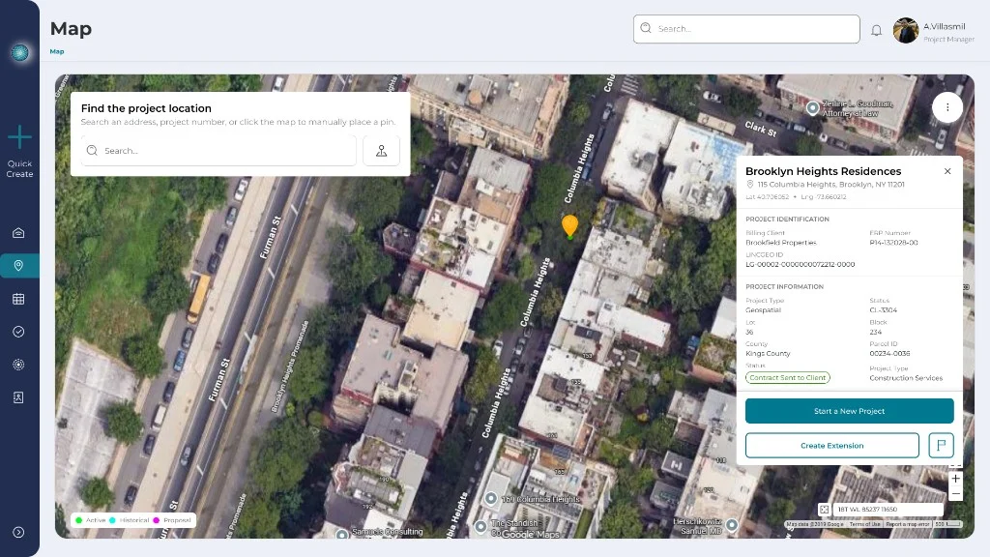The height and width of the screenshot is (557, 990).
Task: Click the location pin icon beside the address
Action: 750,185
